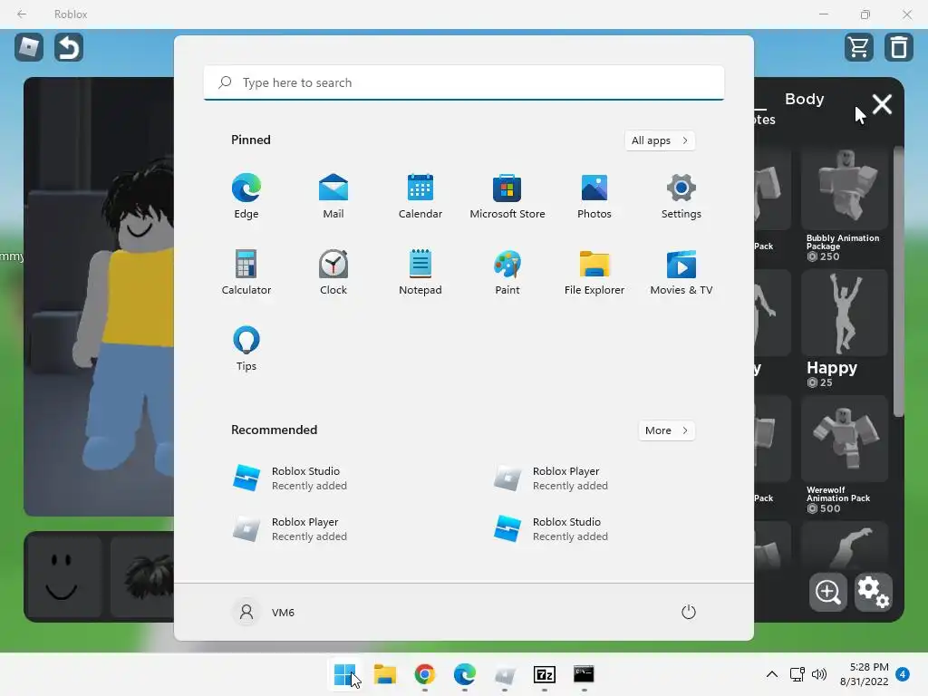Open the network tray icon

point(797,674)
